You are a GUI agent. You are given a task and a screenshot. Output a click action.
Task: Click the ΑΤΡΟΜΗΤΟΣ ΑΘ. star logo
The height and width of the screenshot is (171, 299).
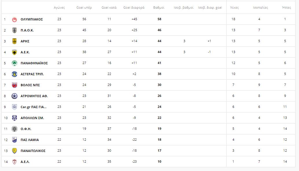click(14, 96)
